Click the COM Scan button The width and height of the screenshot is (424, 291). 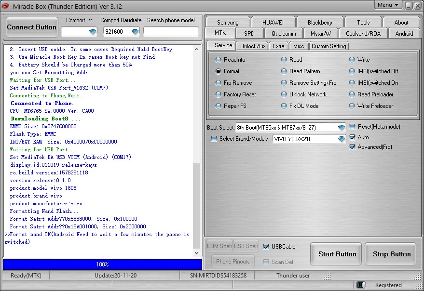[219, 246]
